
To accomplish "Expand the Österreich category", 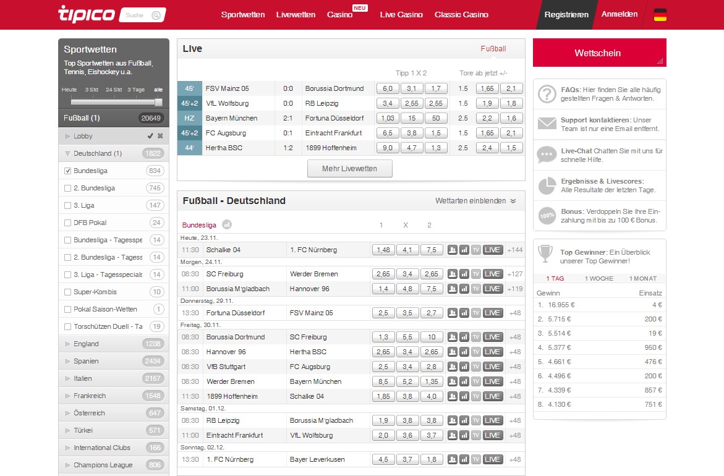I will [114, 413].
